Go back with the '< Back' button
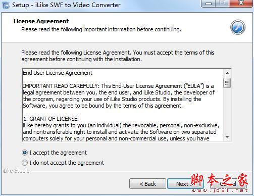This screenshot has width=254, height=196. (147, 184)
